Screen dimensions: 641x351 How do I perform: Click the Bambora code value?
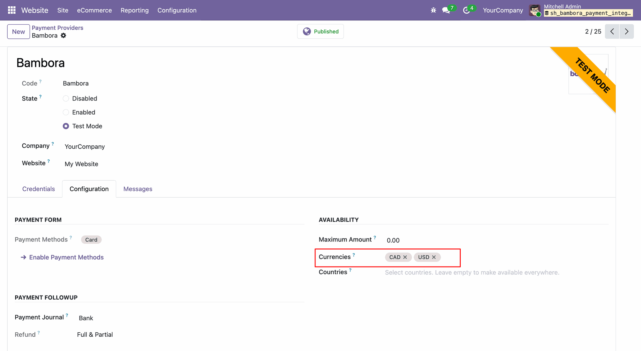coord(76,83)
